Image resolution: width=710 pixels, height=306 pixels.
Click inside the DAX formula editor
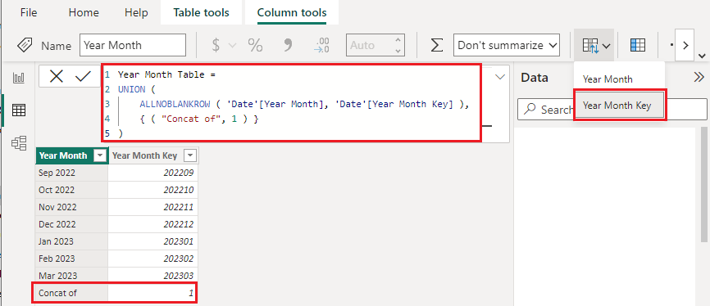291,104
